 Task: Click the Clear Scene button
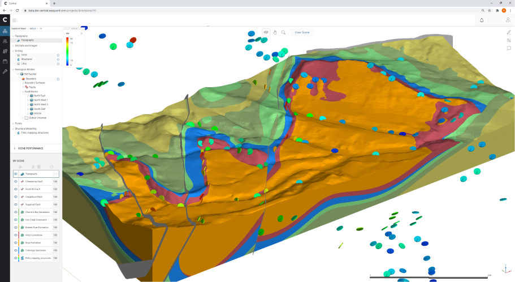point(302,32)
